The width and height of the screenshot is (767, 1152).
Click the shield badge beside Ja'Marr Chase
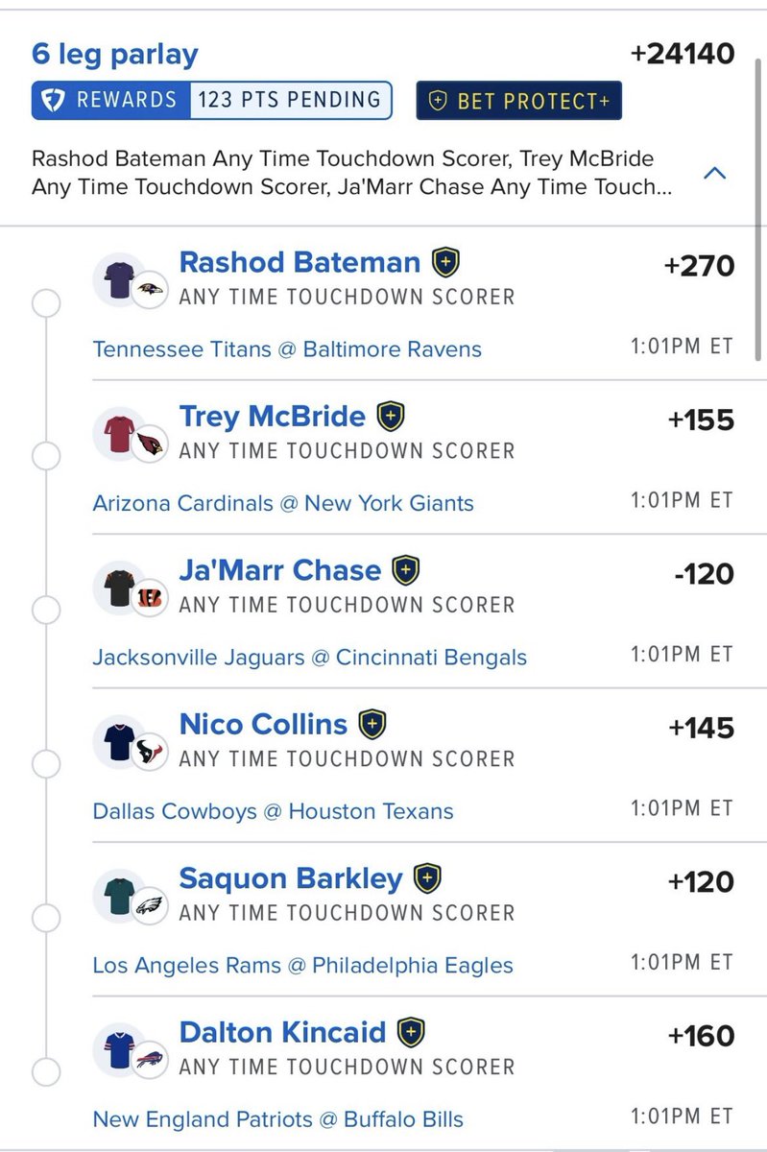click(406, 569)
